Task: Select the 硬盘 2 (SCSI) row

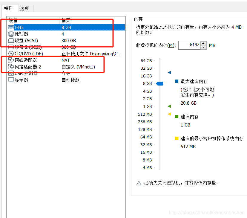Action: 66,47
